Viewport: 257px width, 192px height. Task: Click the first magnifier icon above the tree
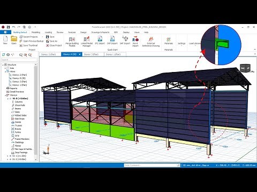point(21,55)
